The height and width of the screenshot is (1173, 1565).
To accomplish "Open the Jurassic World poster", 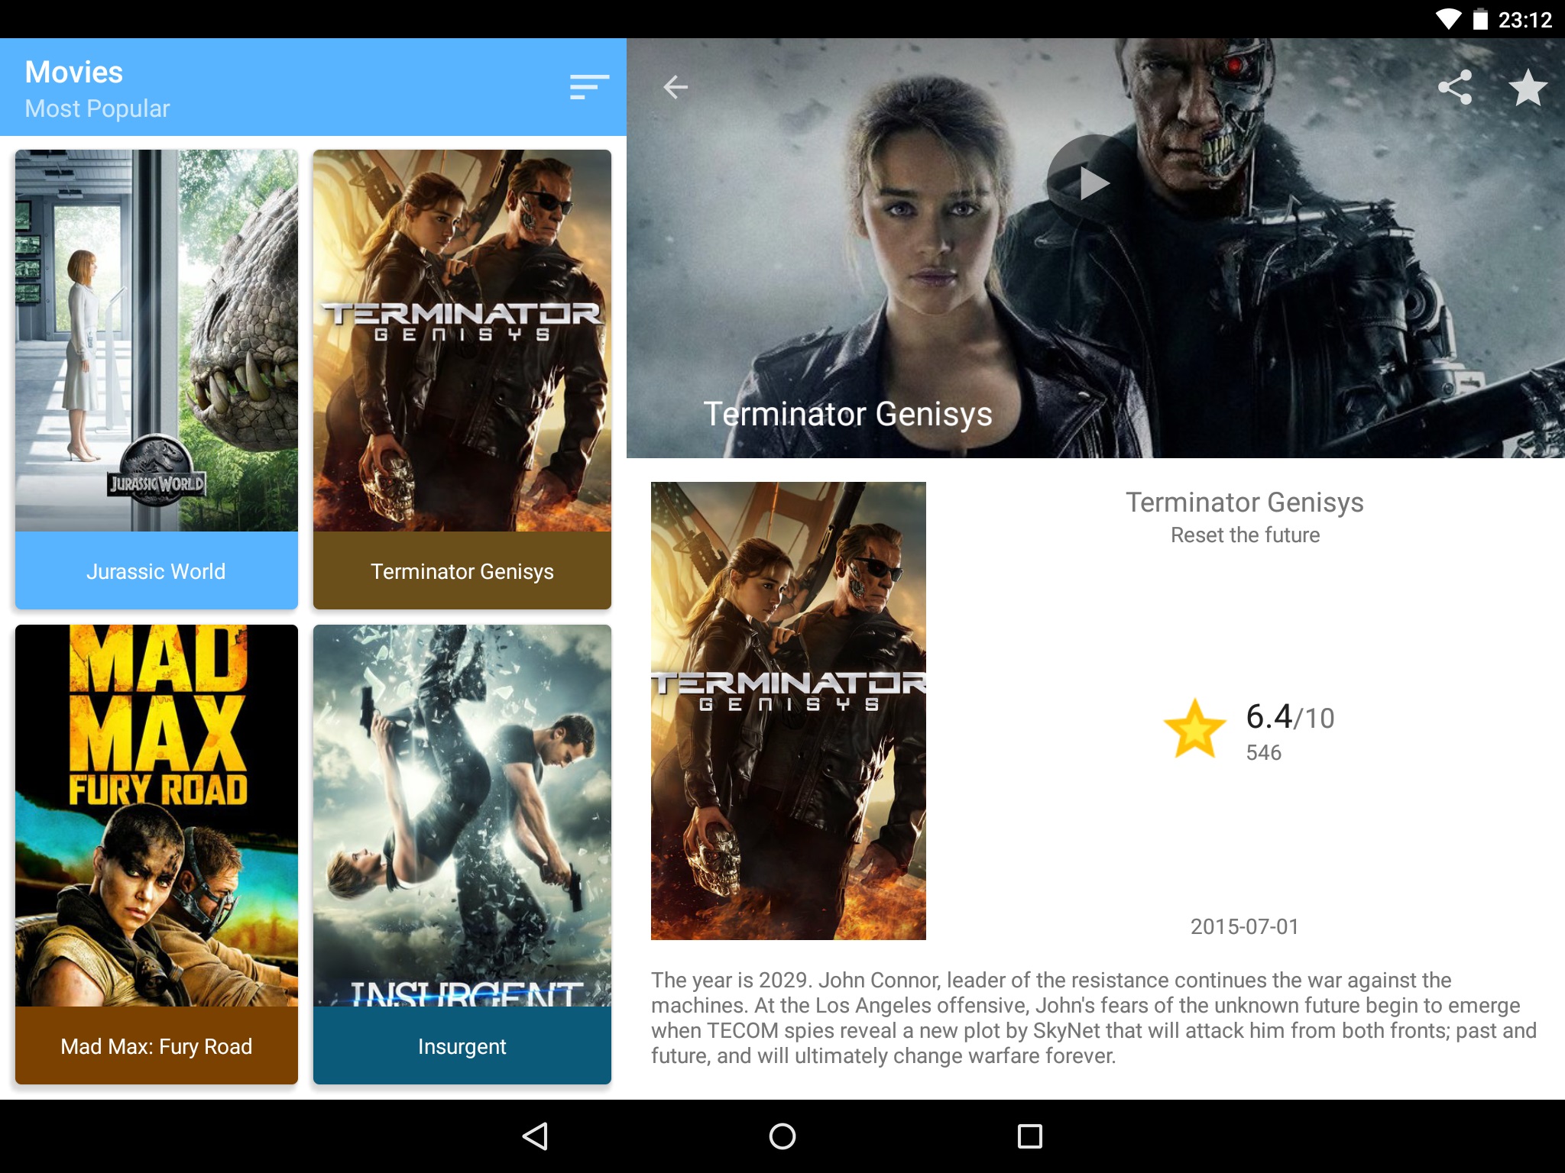I will click(x=157, y=341).
